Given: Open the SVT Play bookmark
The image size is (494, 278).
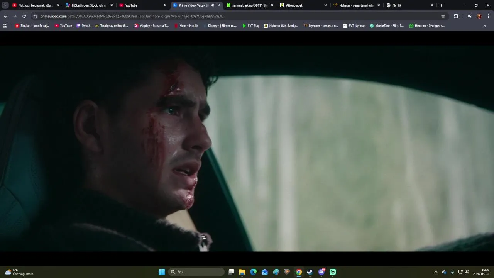Looking at the screenshot, I should [x=250, y=26].
